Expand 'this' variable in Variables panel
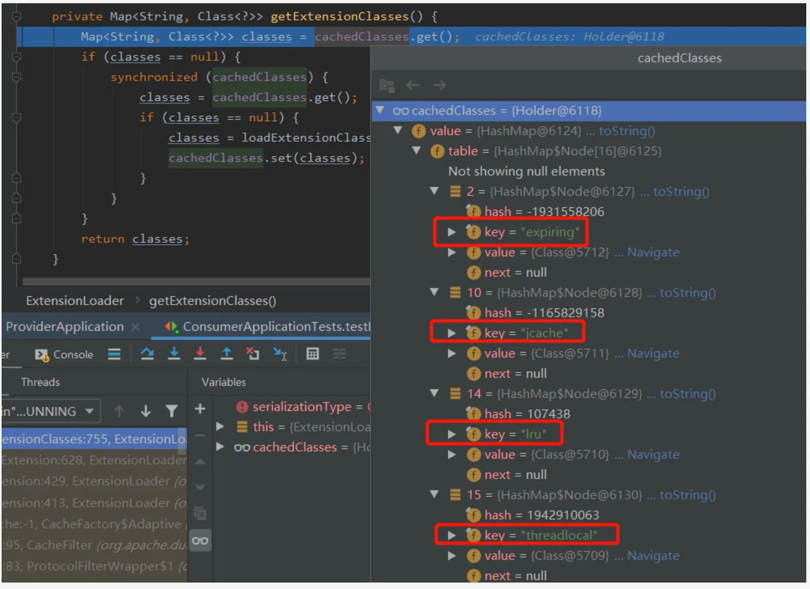810x589 pixels. (220, 427)
